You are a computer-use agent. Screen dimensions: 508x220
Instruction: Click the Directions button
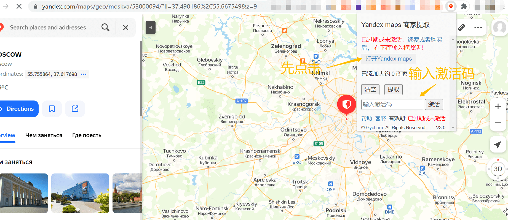pos(18,109)
